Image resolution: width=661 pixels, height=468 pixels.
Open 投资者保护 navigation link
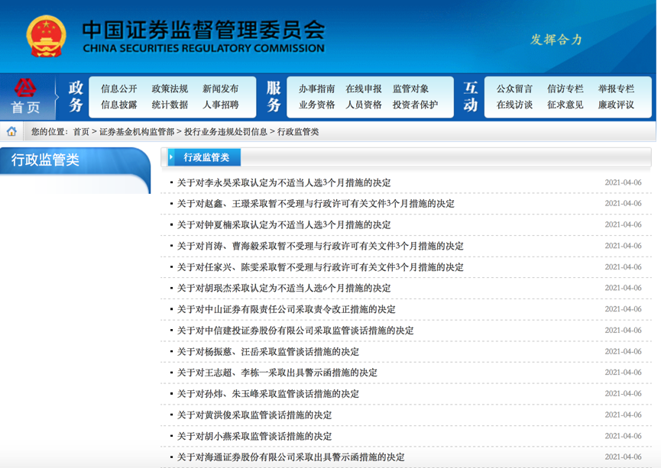415,105
